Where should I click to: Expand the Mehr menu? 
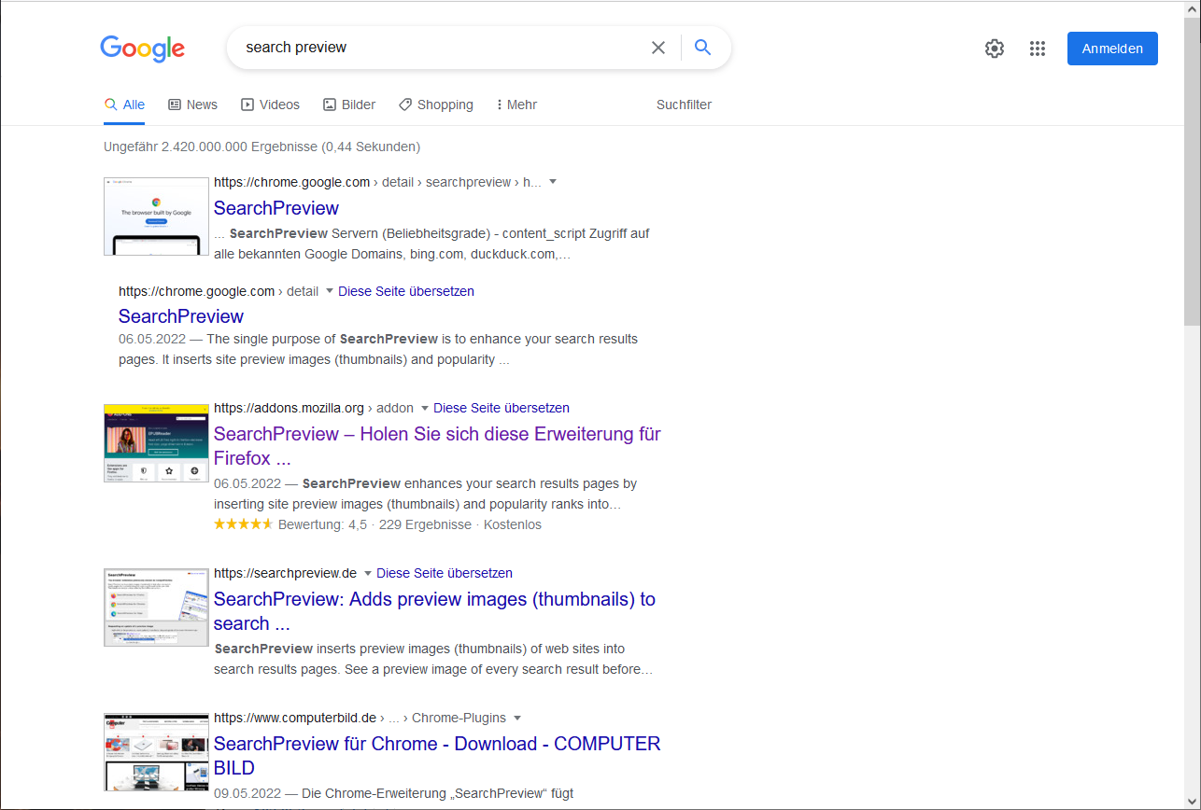coord(516,105)
